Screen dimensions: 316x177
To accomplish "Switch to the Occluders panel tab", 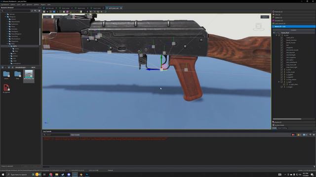I will [294, 21].
